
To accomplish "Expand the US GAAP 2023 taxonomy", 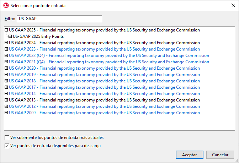I will coord(6,49).
